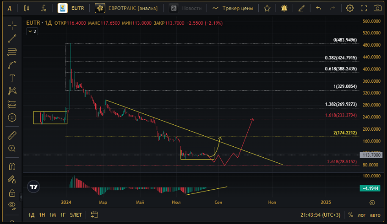Screen dimensions: 387x224
Task: Open the emoji icons tool
Action: [x=12, y=117]
